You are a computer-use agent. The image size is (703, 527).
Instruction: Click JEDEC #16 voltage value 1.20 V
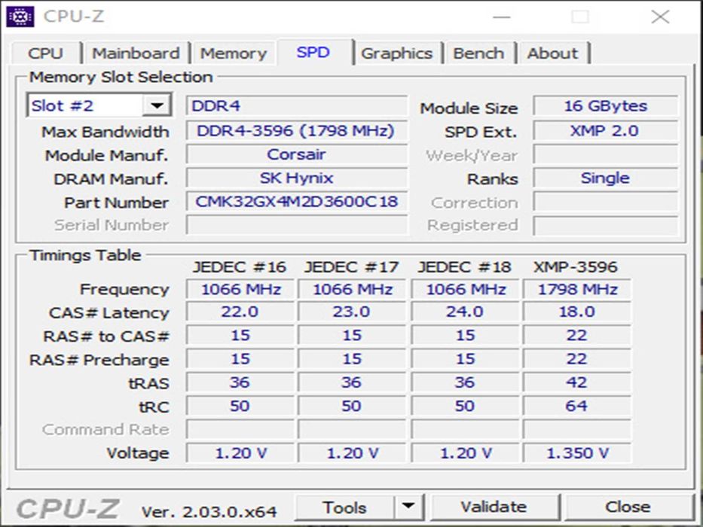(x=240, y=453)
